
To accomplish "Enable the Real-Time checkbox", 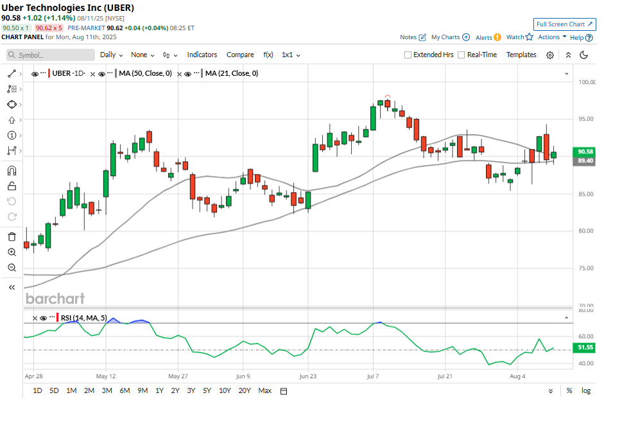I will pos(461,55).
